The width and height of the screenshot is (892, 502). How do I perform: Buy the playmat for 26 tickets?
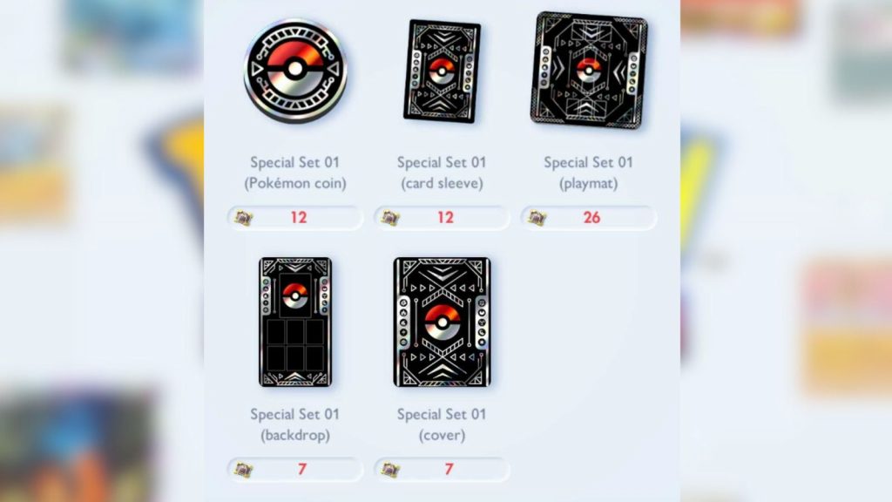[589, 218]
